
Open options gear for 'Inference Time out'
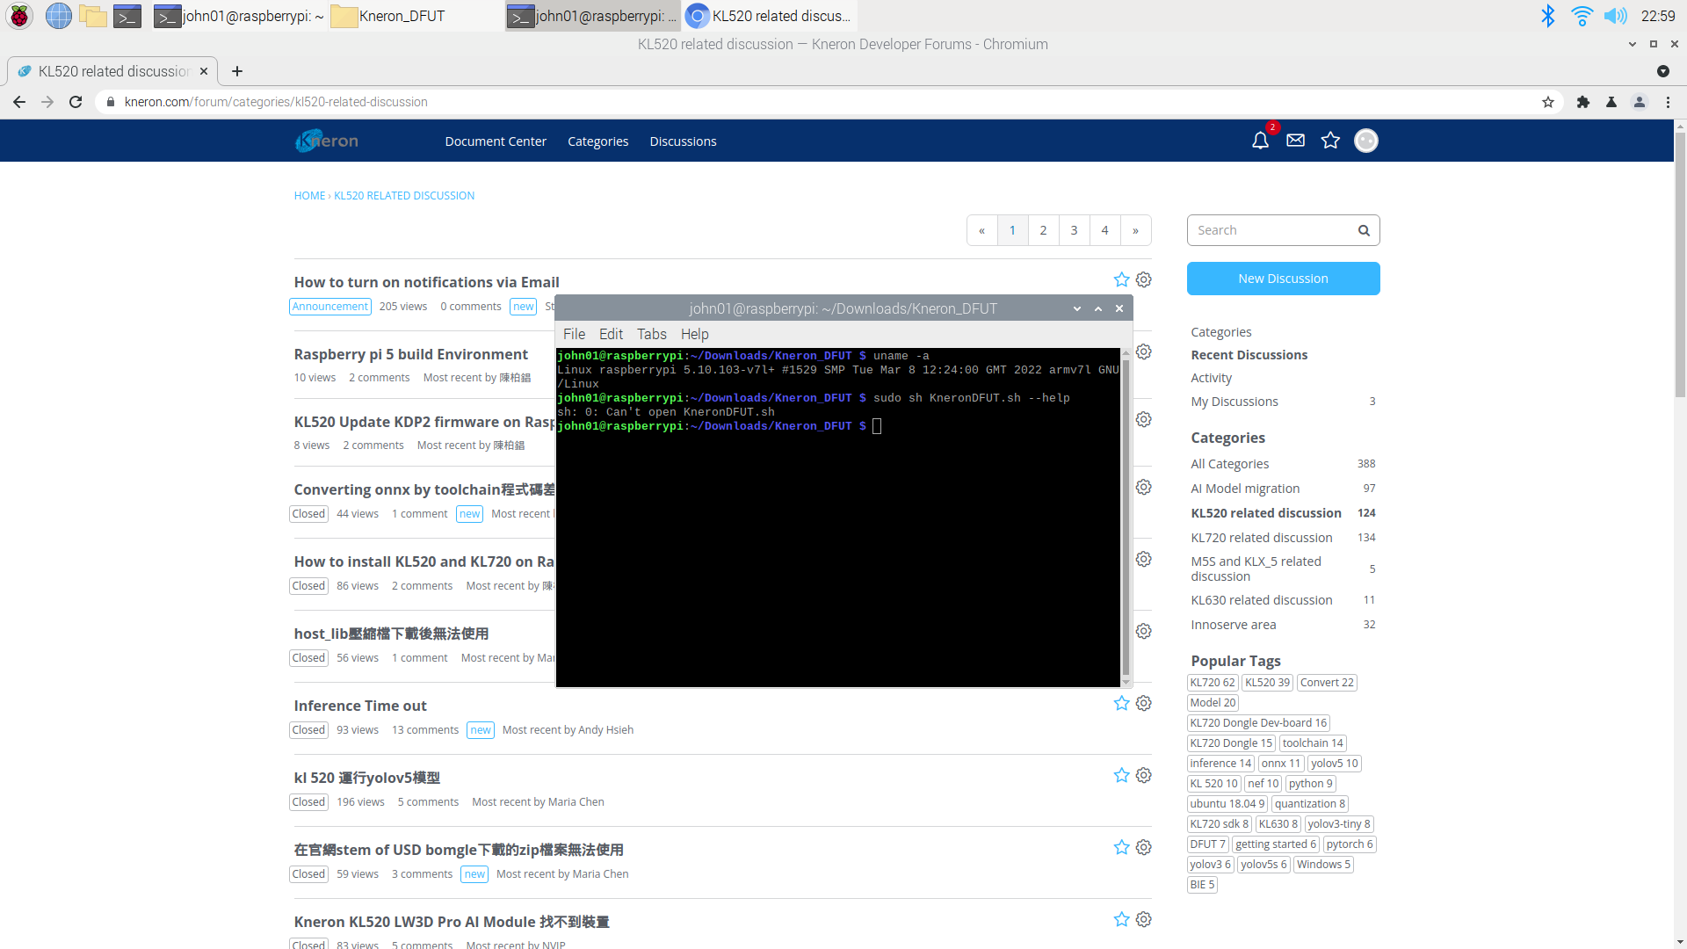tap(1143, 703)
